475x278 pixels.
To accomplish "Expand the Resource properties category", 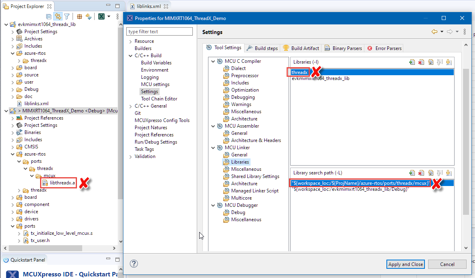I will click(131, 41).
